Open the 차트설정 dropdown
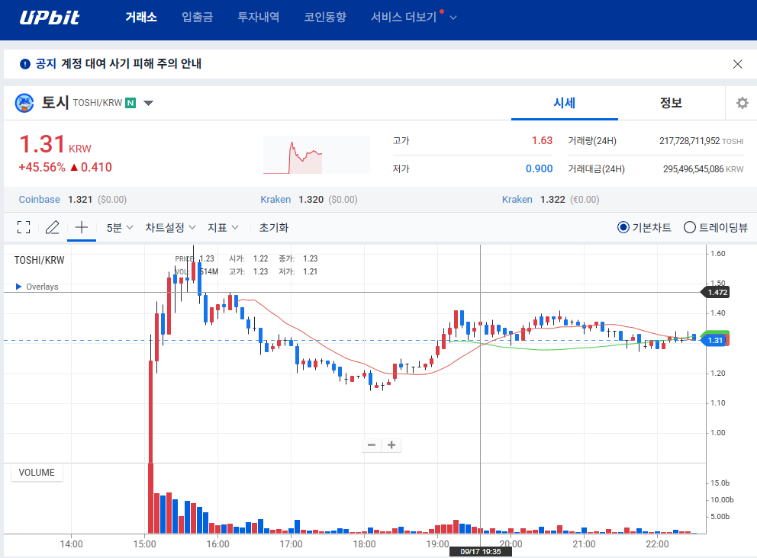The width and height of the screenshot is (757, 558). pyautogui.click(x=170, y=227)
